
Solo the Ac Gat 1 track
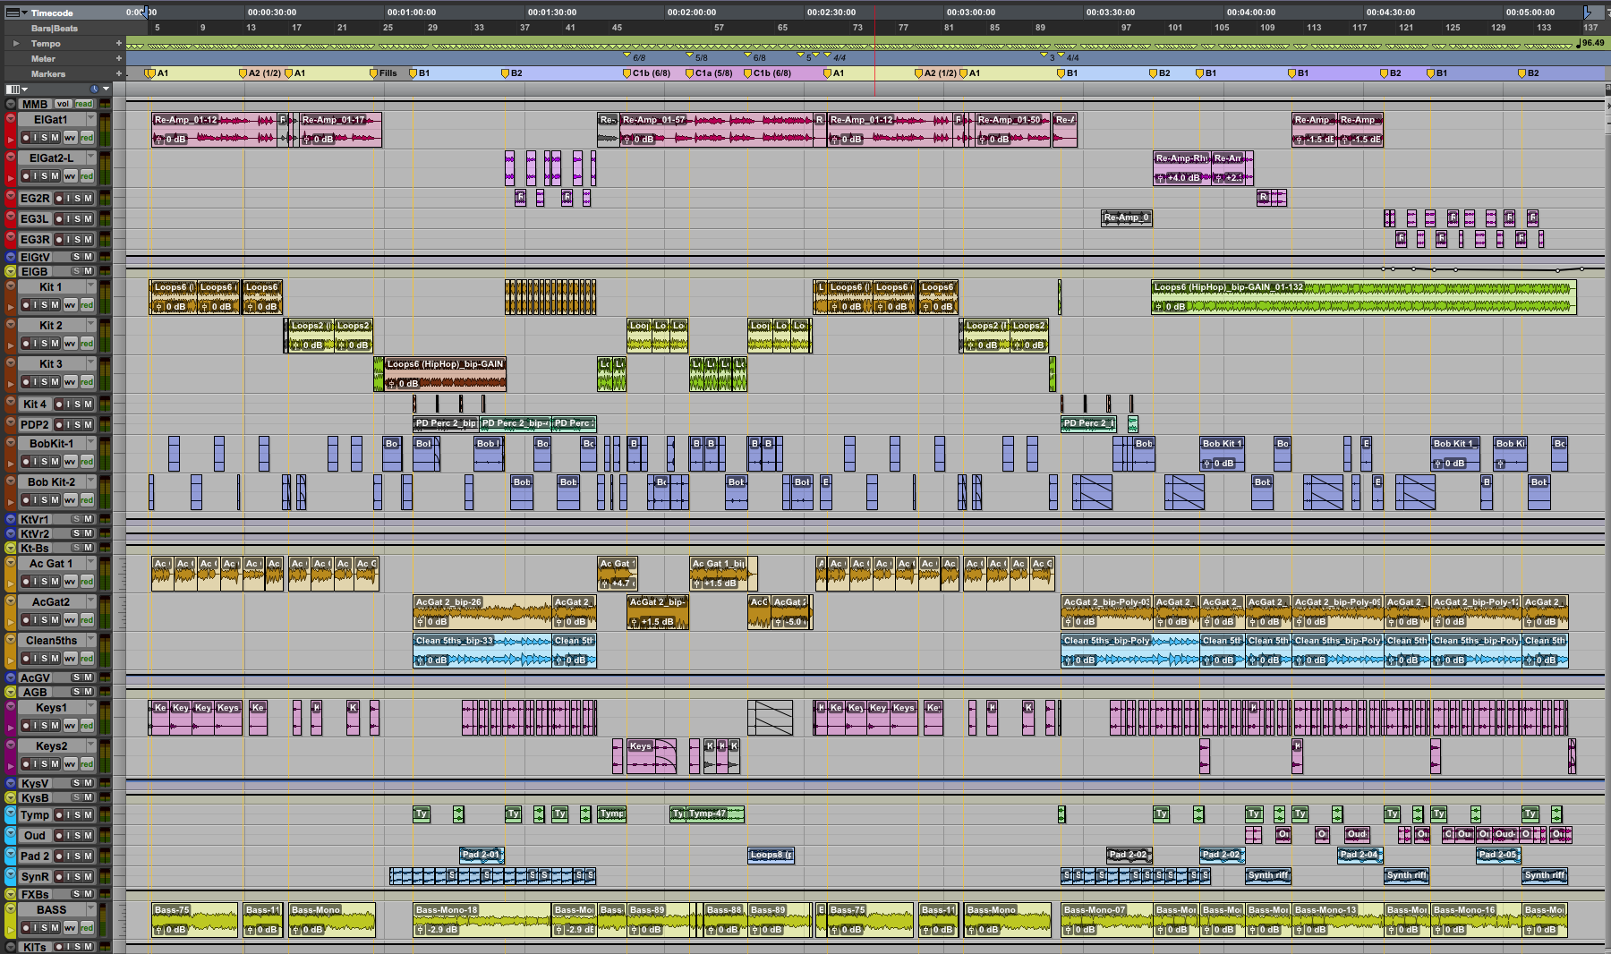point(45,582)
